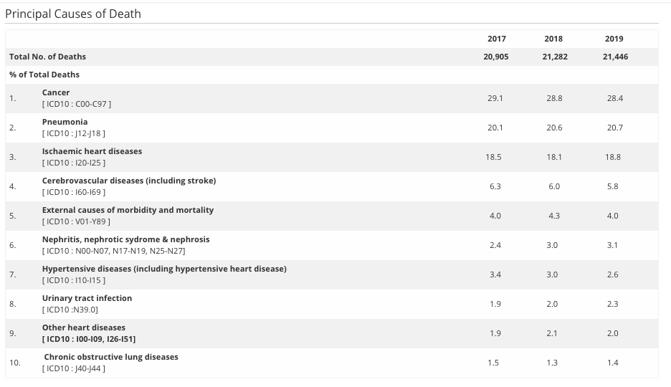Click Chronic obstructive lung diseases label
This screenshot has height=387, width=671.
point(111,357)
